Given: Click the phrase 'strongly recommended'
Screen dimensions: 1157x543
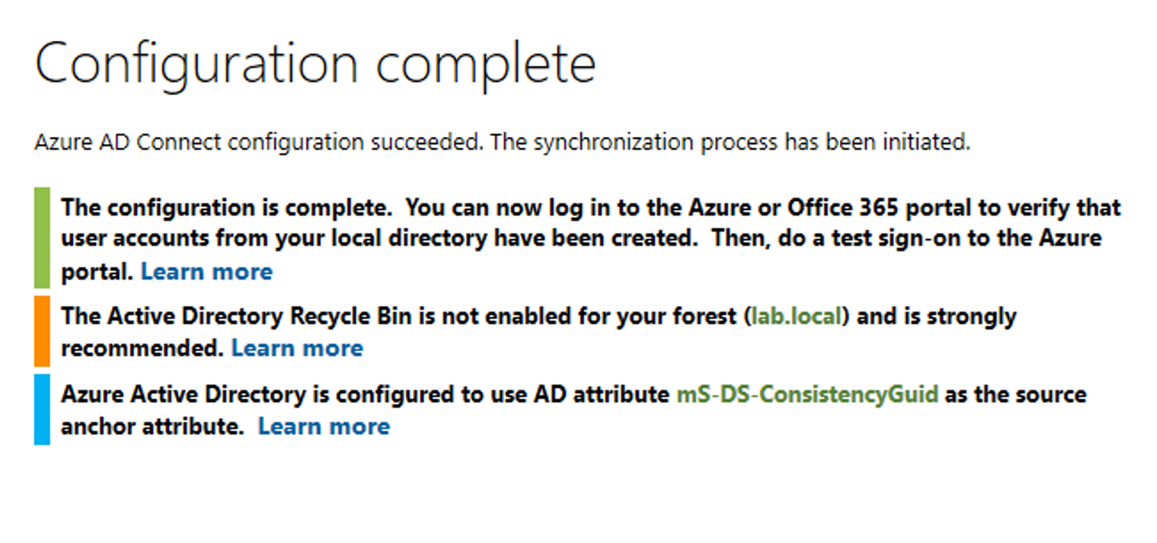Looking at the screenshot, I should pos(538,332).
